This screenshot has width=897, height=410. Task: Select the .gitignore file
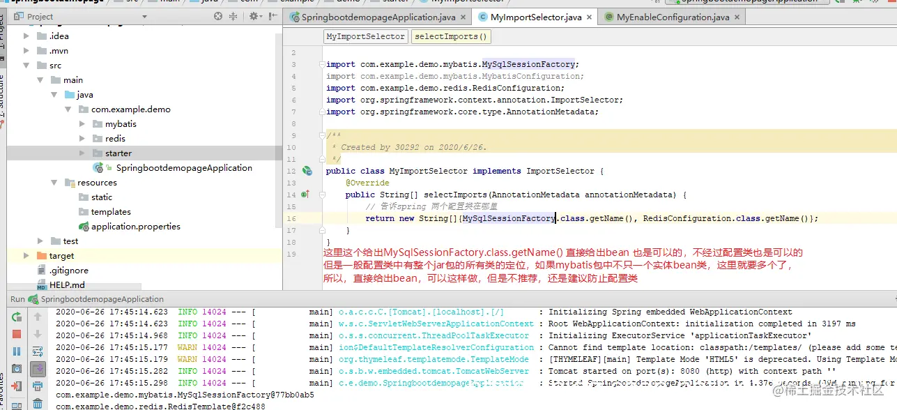click(68, 270)
